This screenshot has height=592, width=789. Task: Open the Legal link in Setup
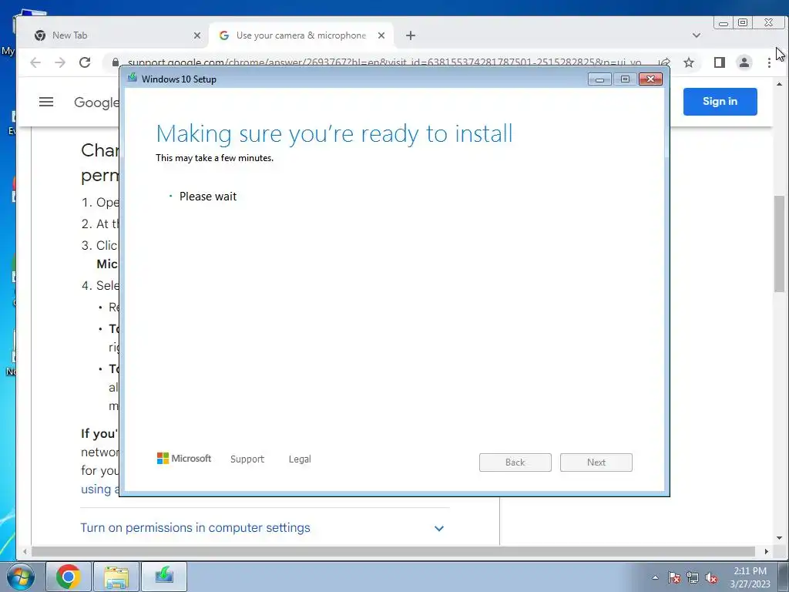(x=300, y=459)
